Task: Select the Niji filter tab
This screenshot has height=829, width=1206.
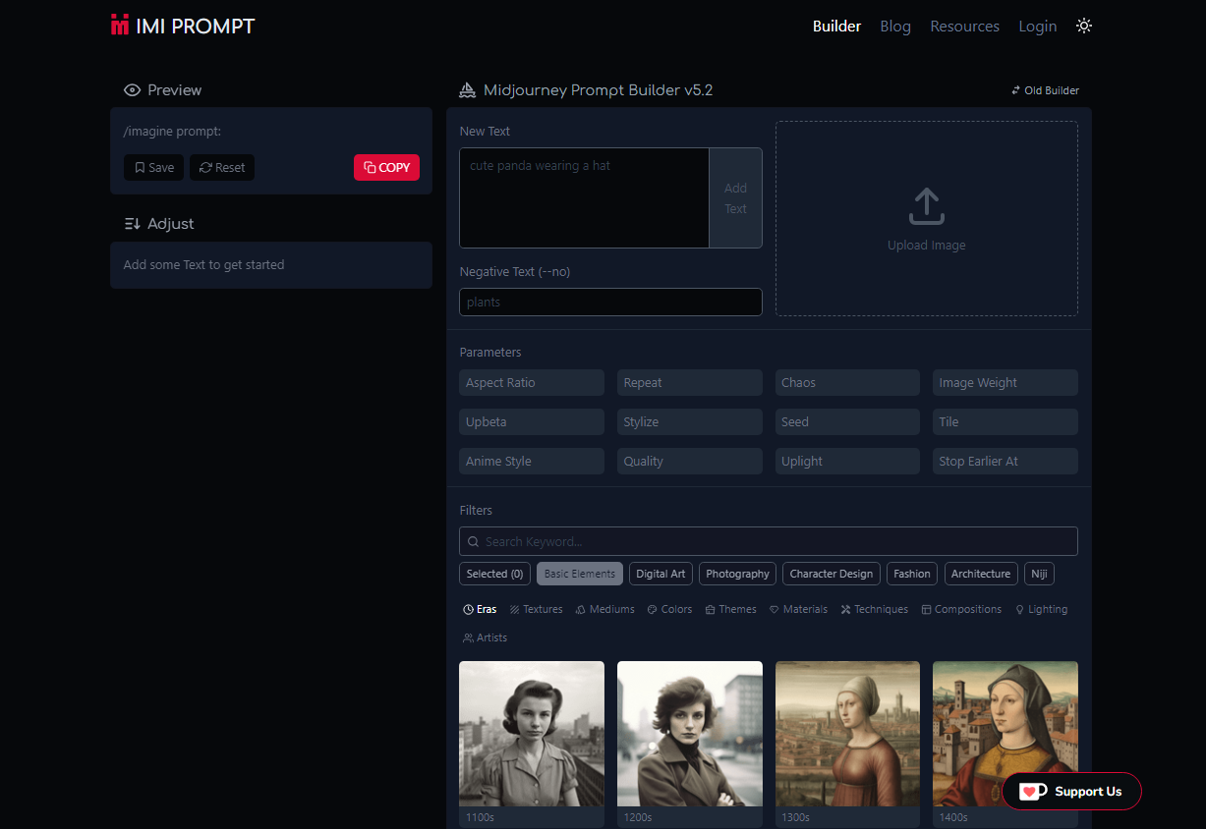Action: tap(1039, 574)
